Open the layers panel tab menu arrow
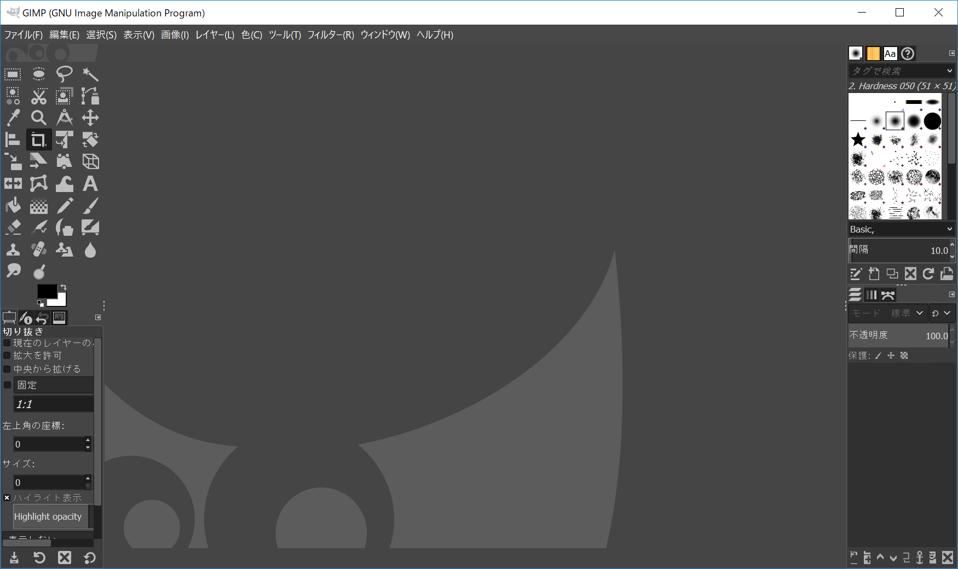 (952, 294)
